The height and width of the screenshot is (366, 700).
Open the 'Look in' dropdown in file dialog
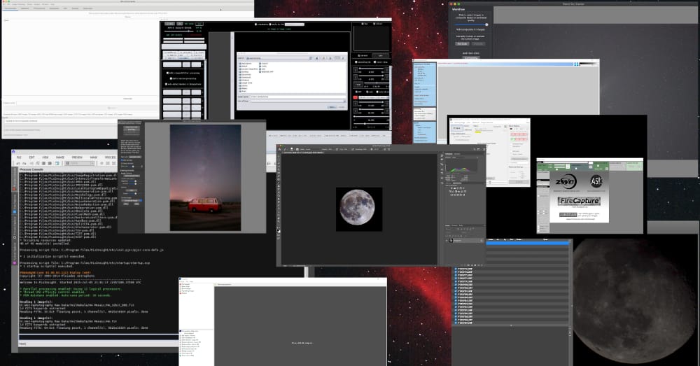coord(280,57)
